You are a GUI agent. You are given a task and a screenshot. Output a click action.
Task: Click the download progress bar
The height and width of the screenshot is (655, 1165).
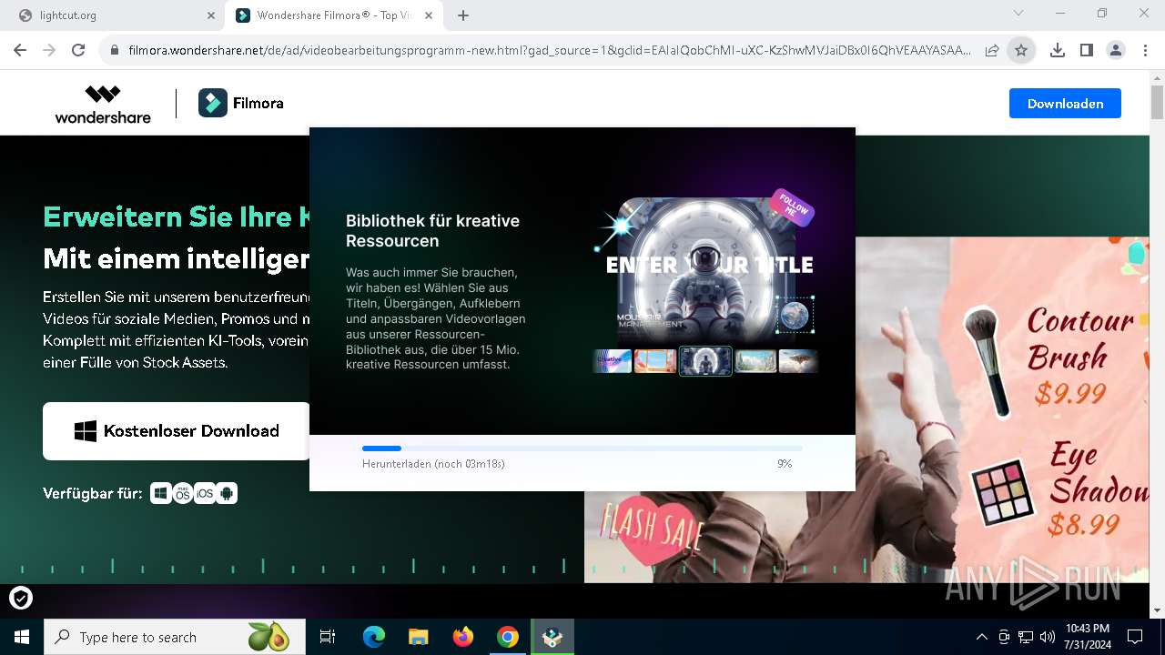pyautogui.click(x=582, y=448)
